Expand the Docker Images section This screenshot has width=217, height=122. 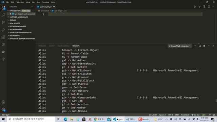(21, 29)
